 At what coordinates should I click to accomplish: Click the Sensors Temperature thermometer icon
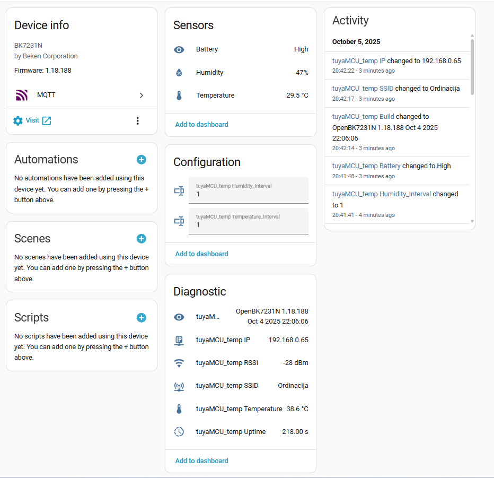pyautogui.click(x=179, y=96)
